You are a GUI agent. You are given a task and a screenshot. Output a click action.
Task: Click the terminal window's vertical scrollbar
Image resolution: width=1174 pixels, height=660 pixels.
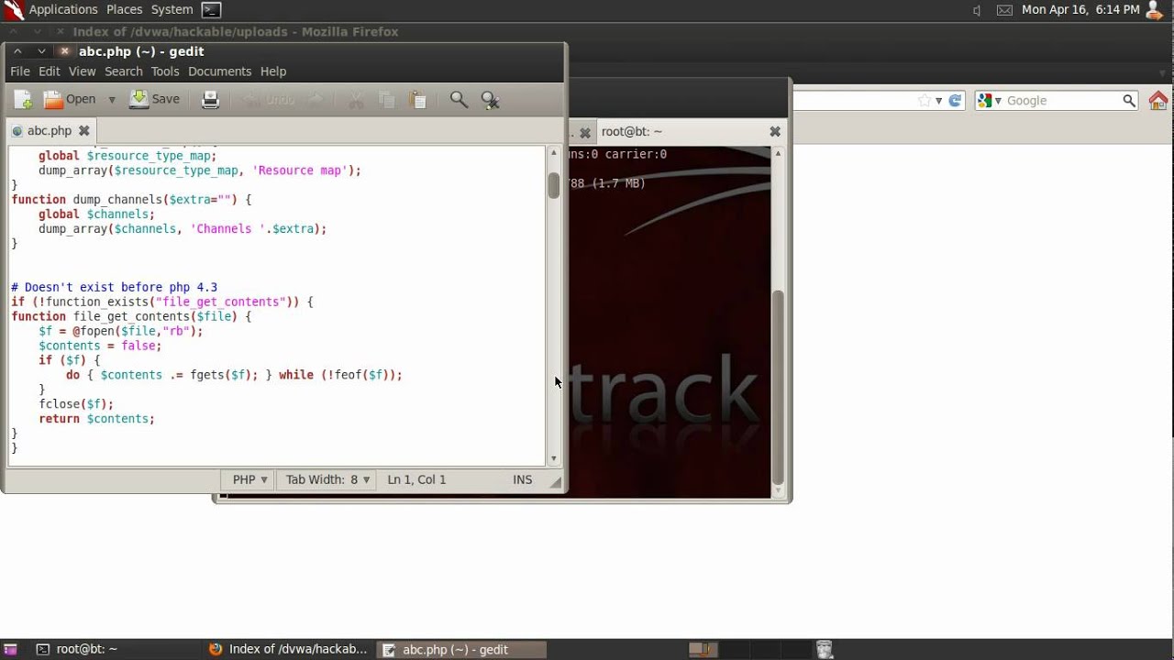tap(779, 386)
